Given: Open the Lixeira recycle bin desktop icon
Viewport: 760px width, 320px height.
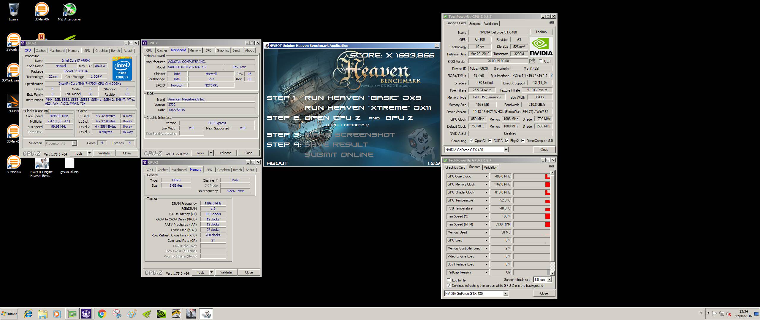Looking at the screenshot, I should [x=14, y=12].
